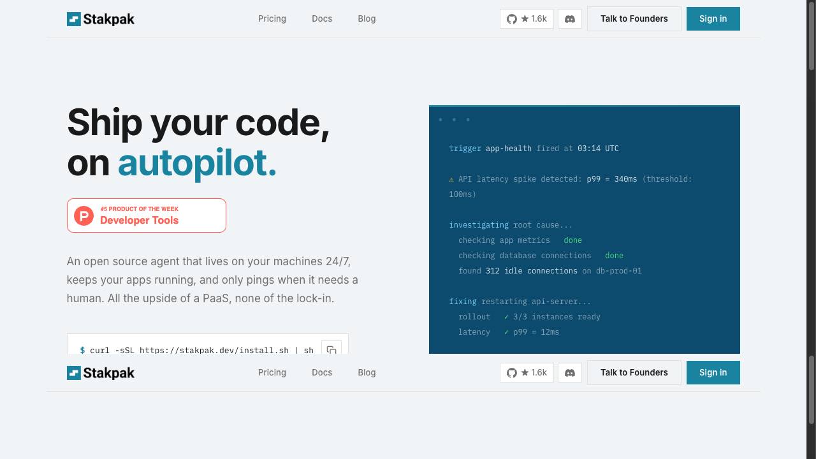Click the 'checking database connections done' line

pos(541,256)
